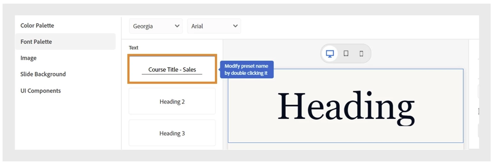
Task: Choose the Heading 3 text preset
Action: (172, 133)
